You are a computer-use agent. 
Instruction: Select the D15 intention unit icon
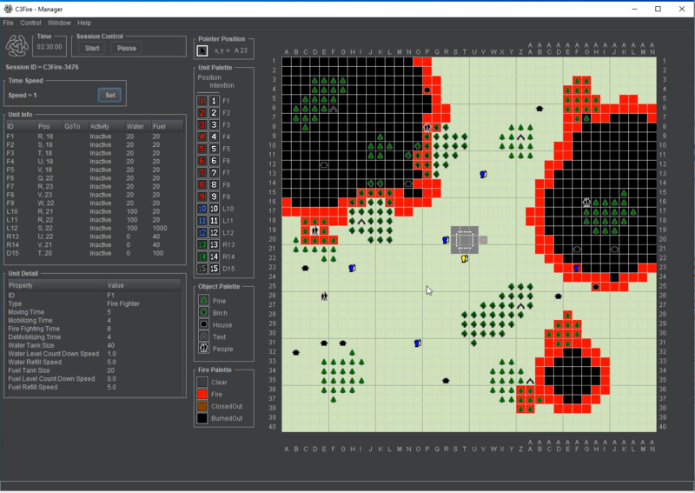pos(214,269)
